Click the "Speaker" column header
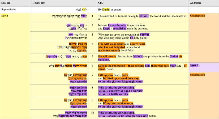The height and width of the screenshot is (119, 219). (x=6, y=3)
